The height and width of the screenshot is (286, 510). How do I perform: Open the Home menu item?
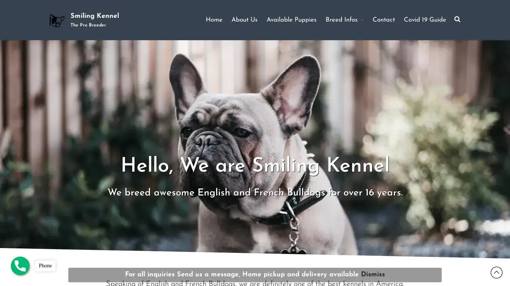pyautogui.click(x=214, y=20)
